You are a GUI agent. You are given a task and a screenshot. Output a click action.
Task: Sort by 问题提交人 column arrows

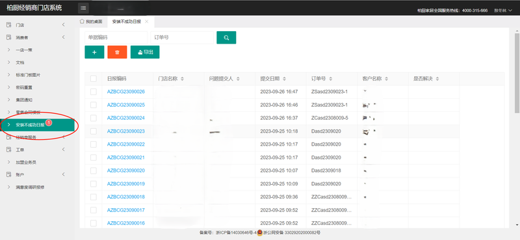238,79
